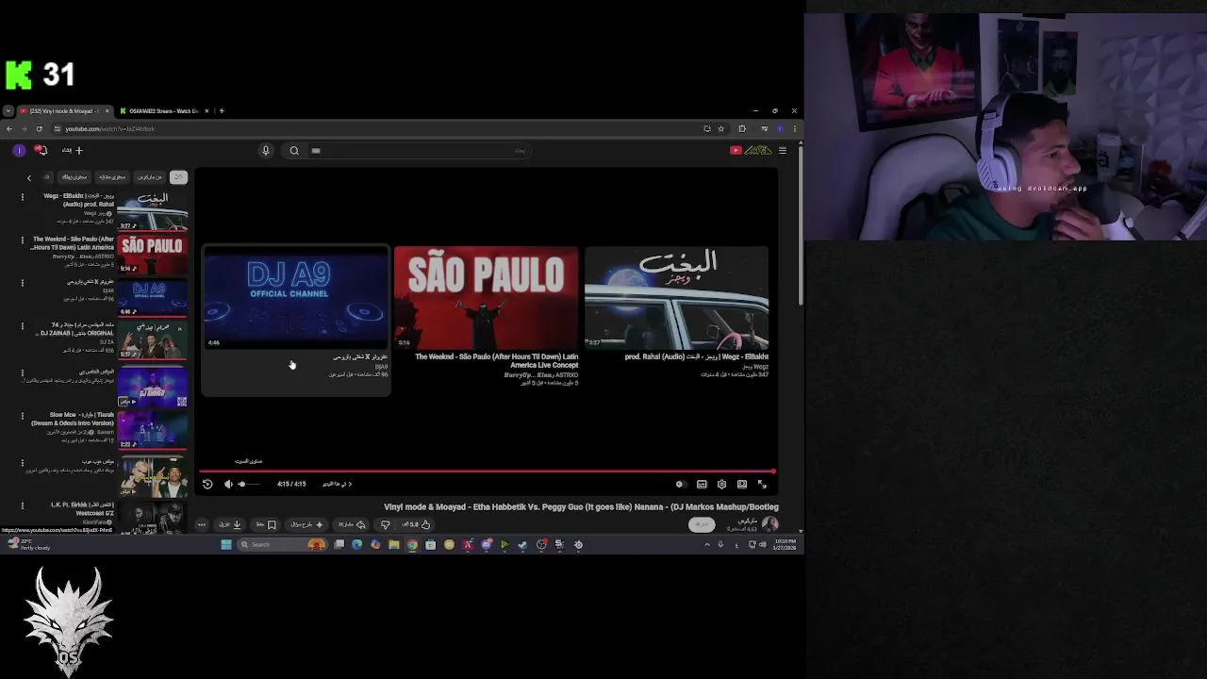Open the YouTube guide hamburger menu
Screen dimensions: 1207x679
783,150
